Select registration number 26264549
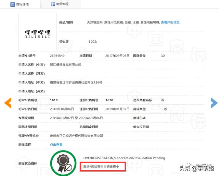This screenshot has width=219, height=176. [x=57, y=56]
